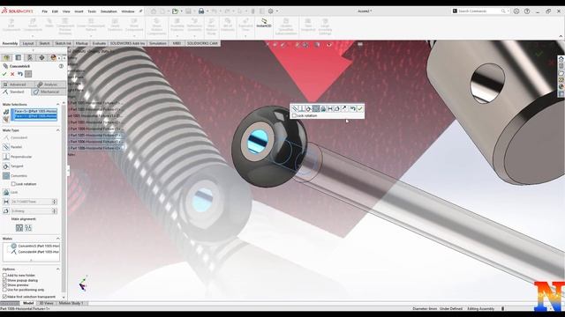Switch to the Advanced mates tab
The image size is (565, 317).
pos(18,85)
